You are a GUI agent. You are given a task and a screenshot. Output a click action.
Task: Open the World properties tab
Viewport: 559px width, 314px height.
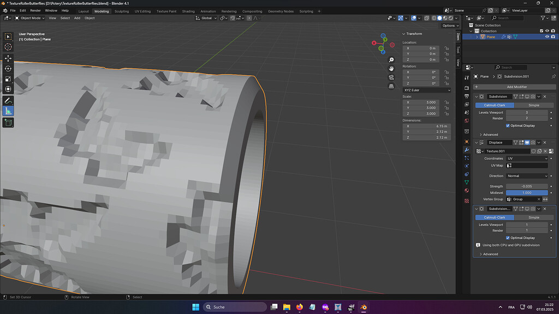click(467, 120)
